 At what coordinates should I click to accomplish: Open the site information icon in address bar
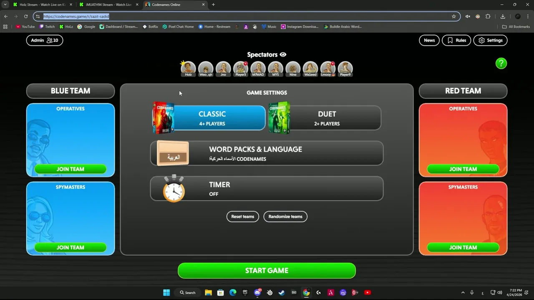pos(38,16)
